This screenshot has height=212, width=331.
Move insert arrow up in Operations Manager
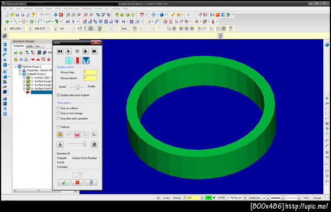[x=38, y=60]
